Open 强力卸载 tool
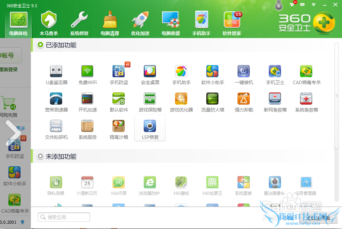Image resolution: width=342 pixels, height=229 pixels. tap(244, 103)
